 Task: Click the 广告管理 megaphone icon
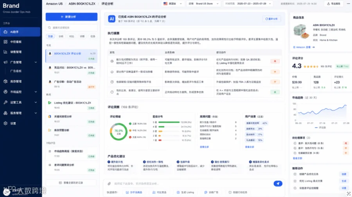(5, 62)
